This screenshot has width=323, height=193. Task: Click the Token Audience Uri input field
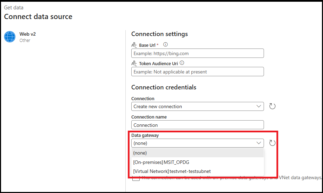click(x=198, y=72)
